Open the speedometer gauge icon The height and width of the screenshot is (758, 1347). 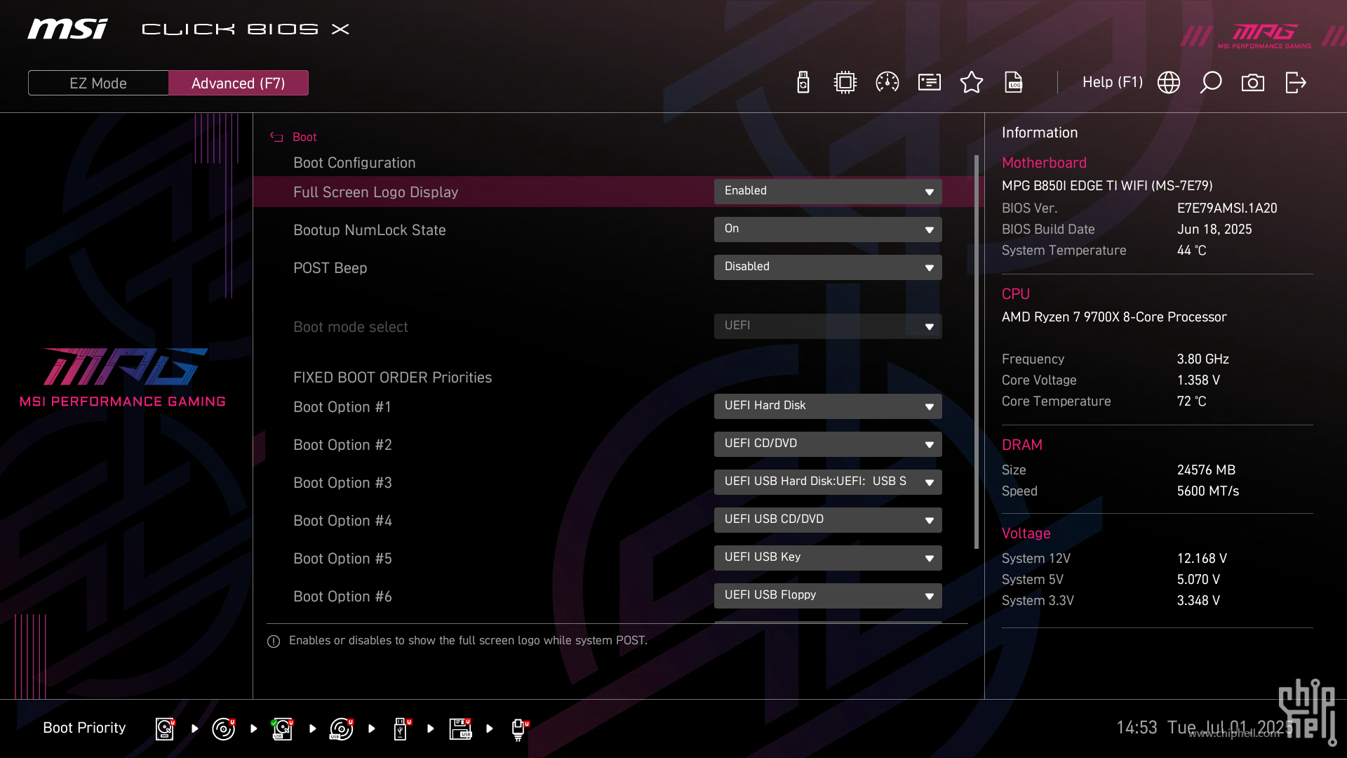(887, 83)
